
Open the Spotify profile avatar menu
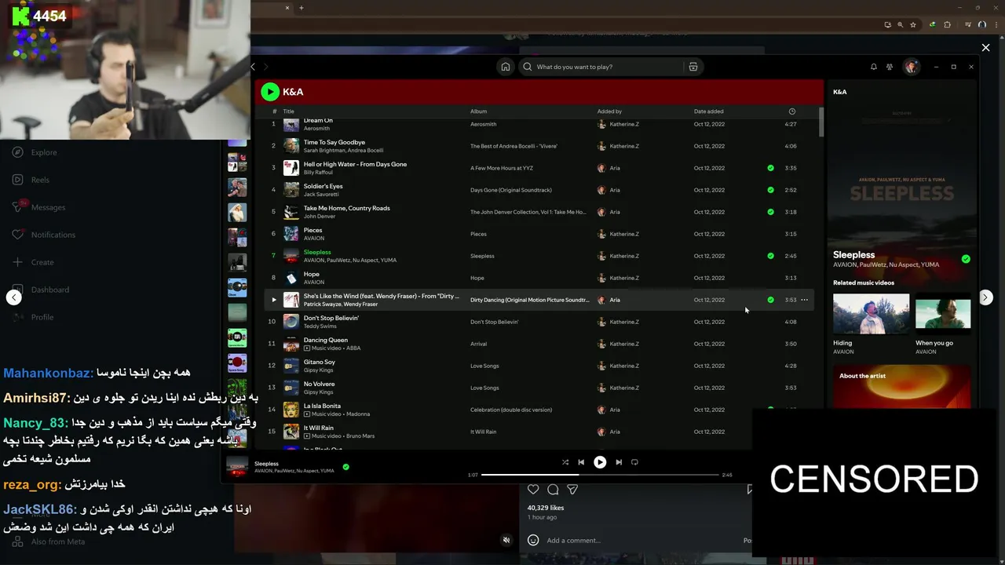(x=911, y=67)
